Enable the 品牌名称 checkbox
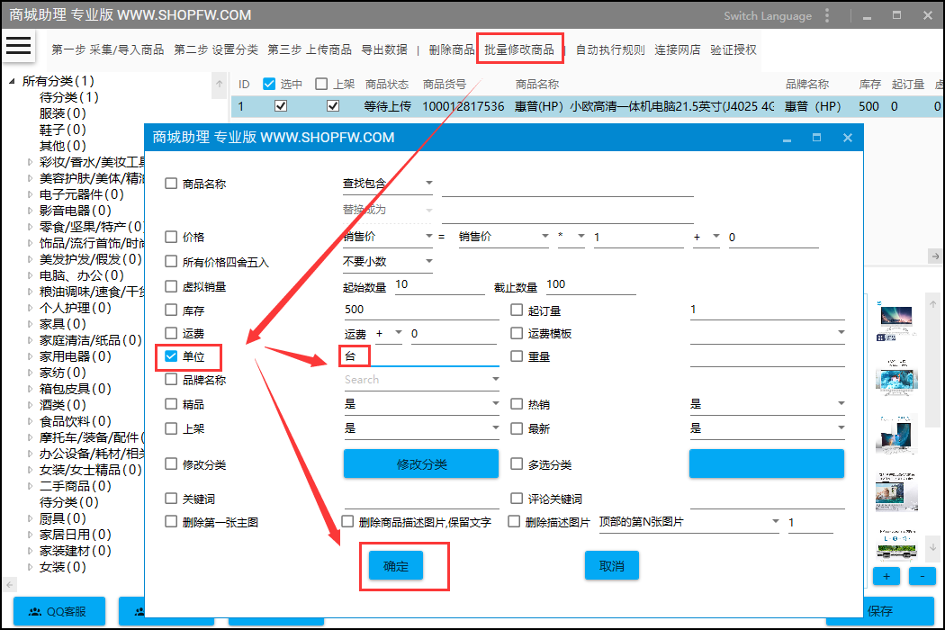945x630 pixels. [x=171, y=380]
